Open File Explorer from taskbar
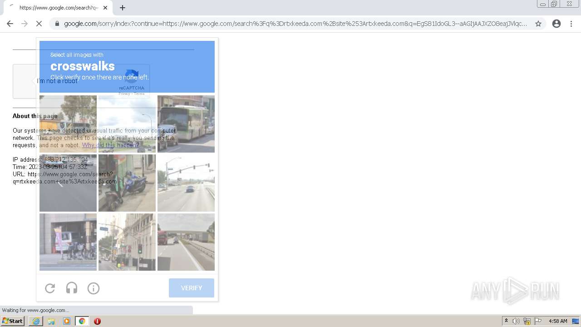This screenshot has width=581, height=327. [x=51, y=321]
